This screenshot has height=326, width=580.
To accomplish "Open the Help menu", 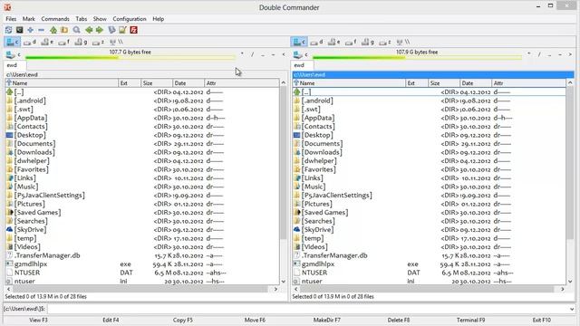I will point(159,19).
